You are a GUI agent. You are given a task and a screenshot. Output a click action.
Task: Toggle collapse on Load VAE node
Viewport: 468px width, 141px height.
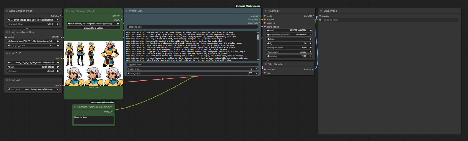pyautogui.click(x=7, y=80)
